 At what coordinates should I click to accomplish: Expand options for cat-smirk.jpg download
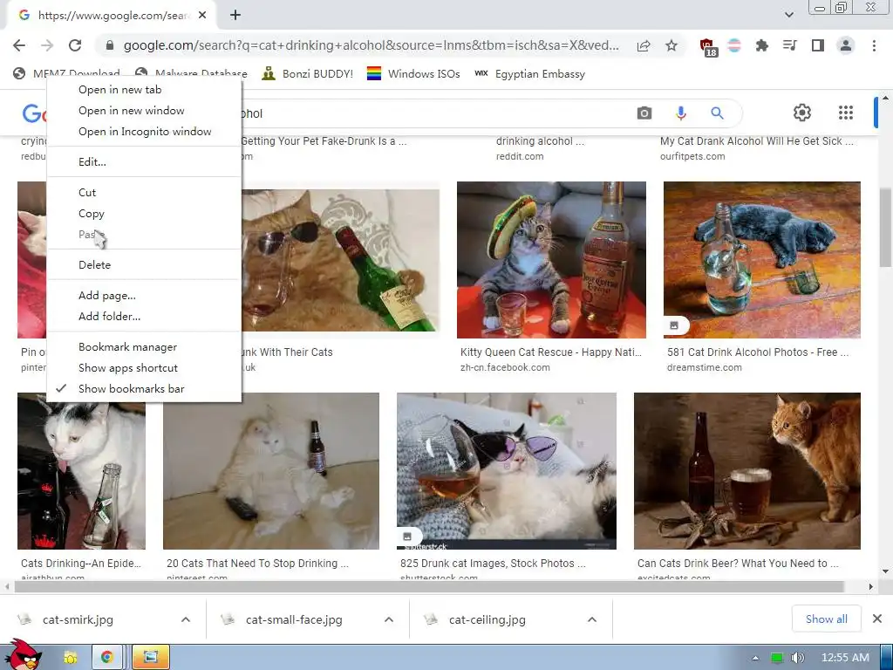pos(186,619)
